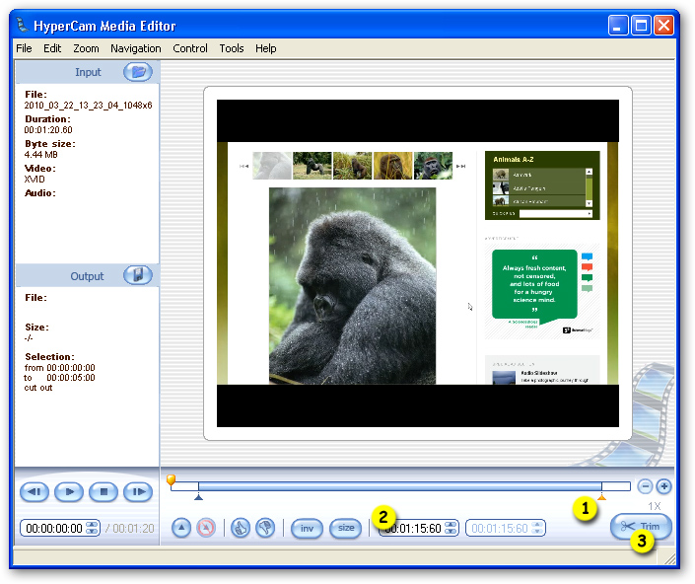
Task: Click the thumbs-down cut selection icon
Action: point(265,528)
